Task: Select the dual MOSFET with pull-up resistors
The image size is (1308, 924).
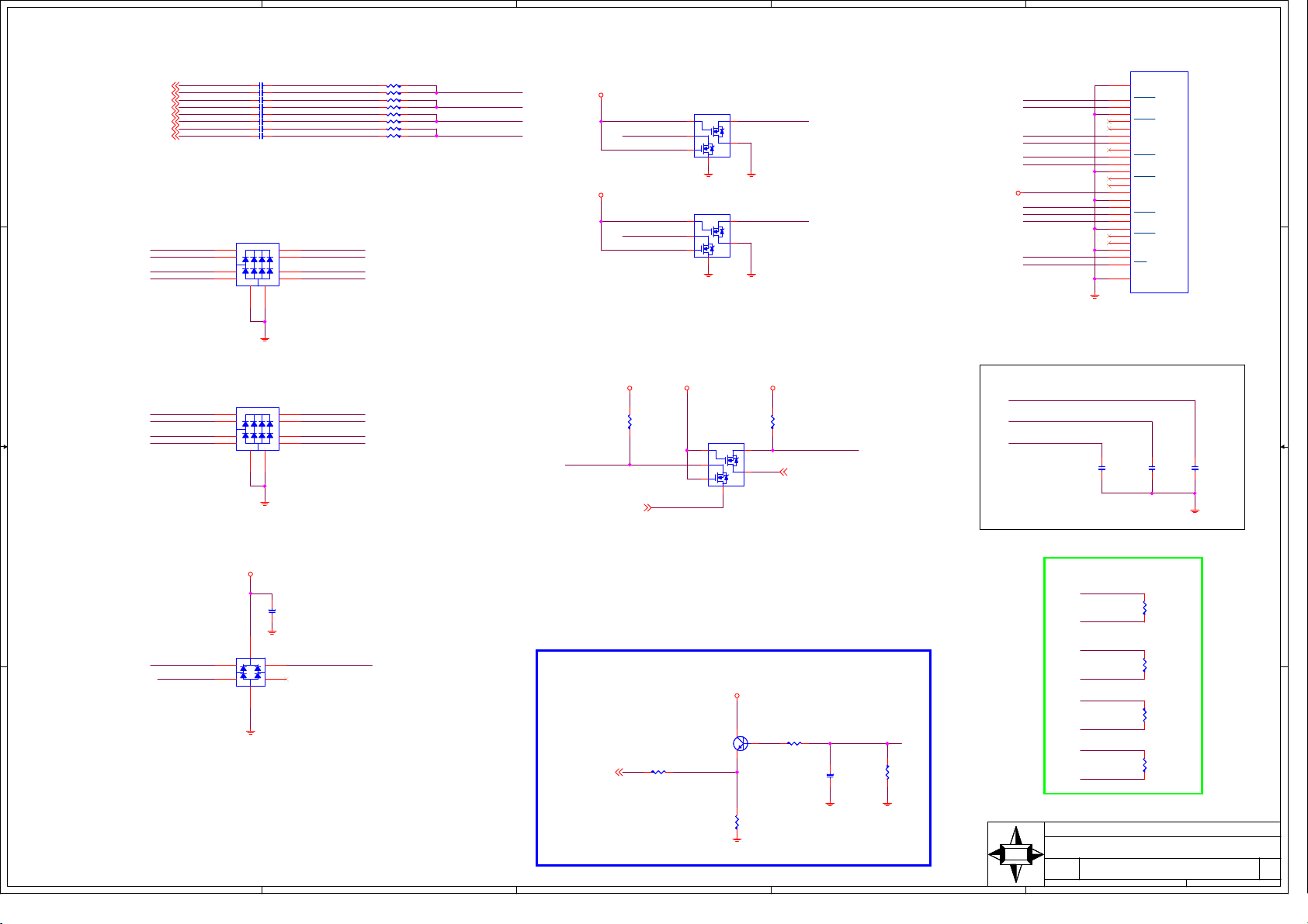Action: coord(726,465)
